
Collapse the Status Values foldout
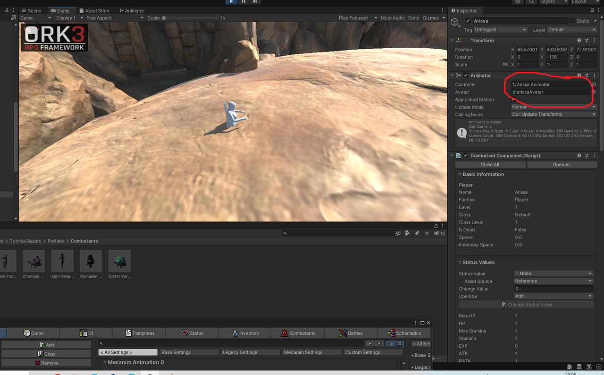click(460, 262)
